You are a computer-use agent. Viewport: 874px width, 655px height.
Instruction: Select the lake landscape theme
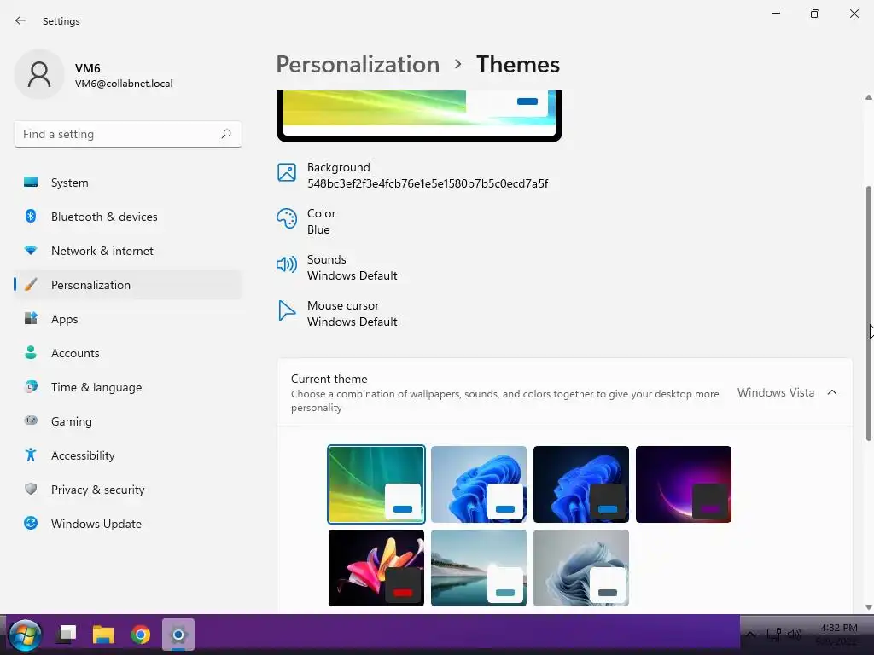pyautogui.click(x=479, y=568)
